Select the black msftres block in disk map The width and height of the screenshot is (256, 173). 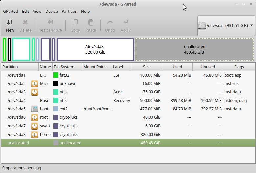pos(9,49)
